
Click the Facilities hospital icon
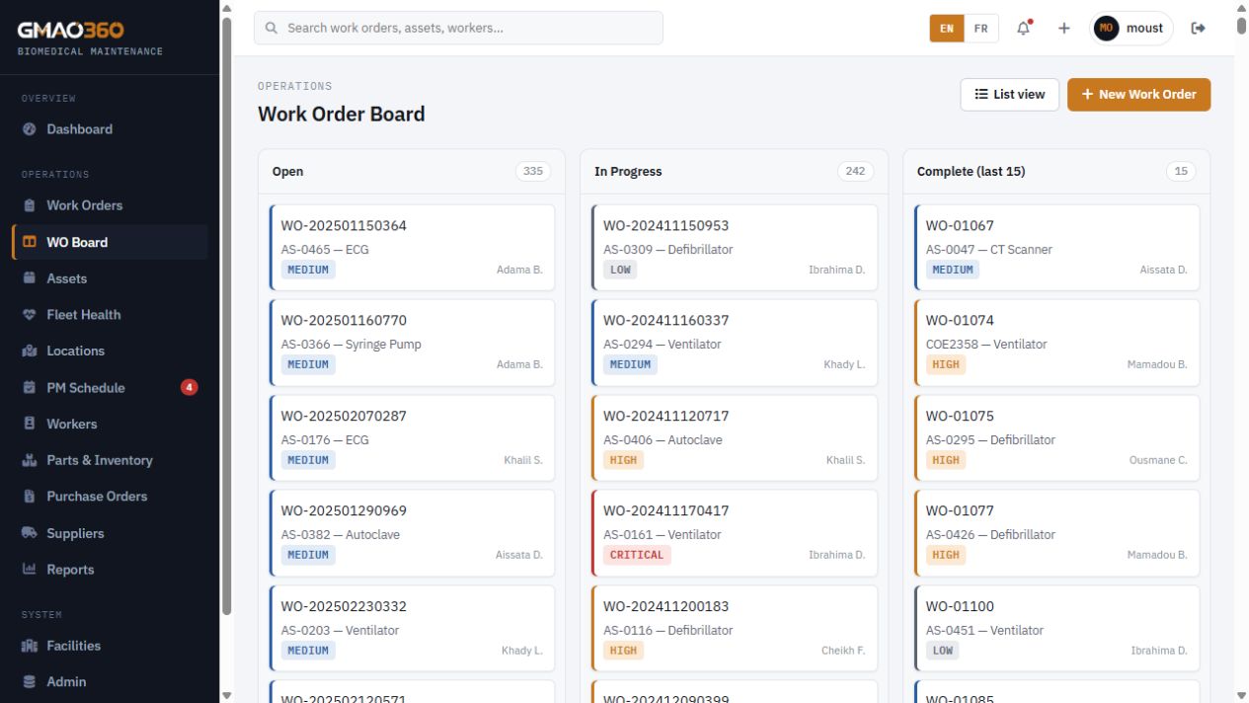(29, 646)
